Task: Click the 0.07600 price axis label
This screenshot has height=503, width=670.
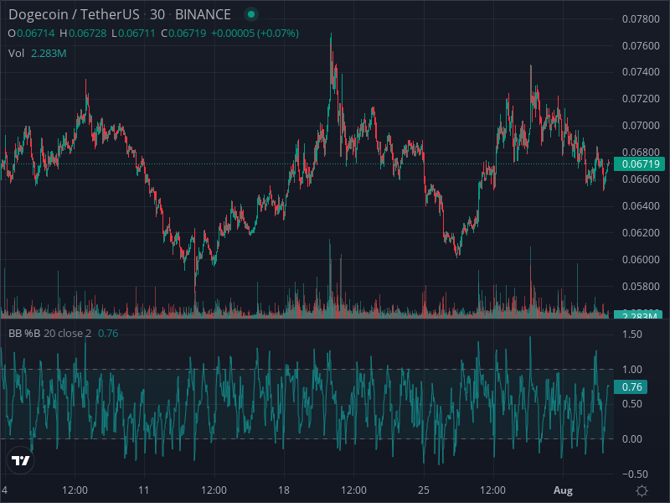Action: pyautogui.click(x=641, y=46)
